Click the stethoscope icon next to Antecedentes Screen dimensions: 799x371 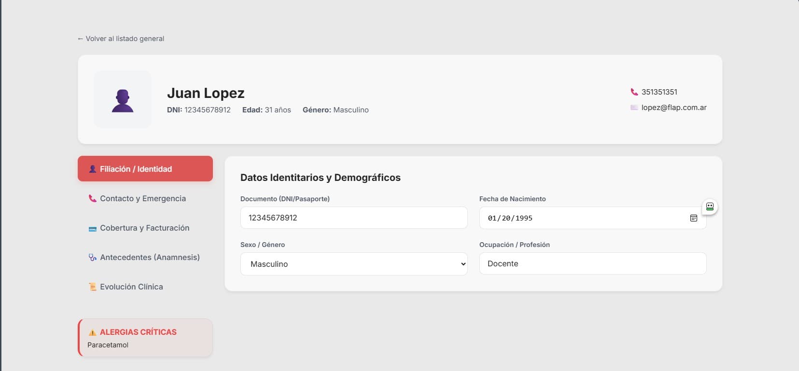coord(92,258)
